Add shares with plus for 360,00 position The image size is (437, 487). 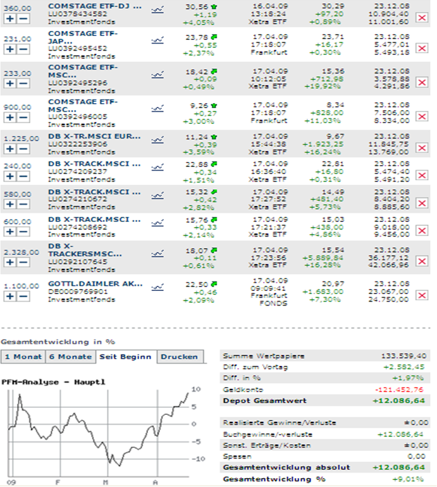pos(10,18)
